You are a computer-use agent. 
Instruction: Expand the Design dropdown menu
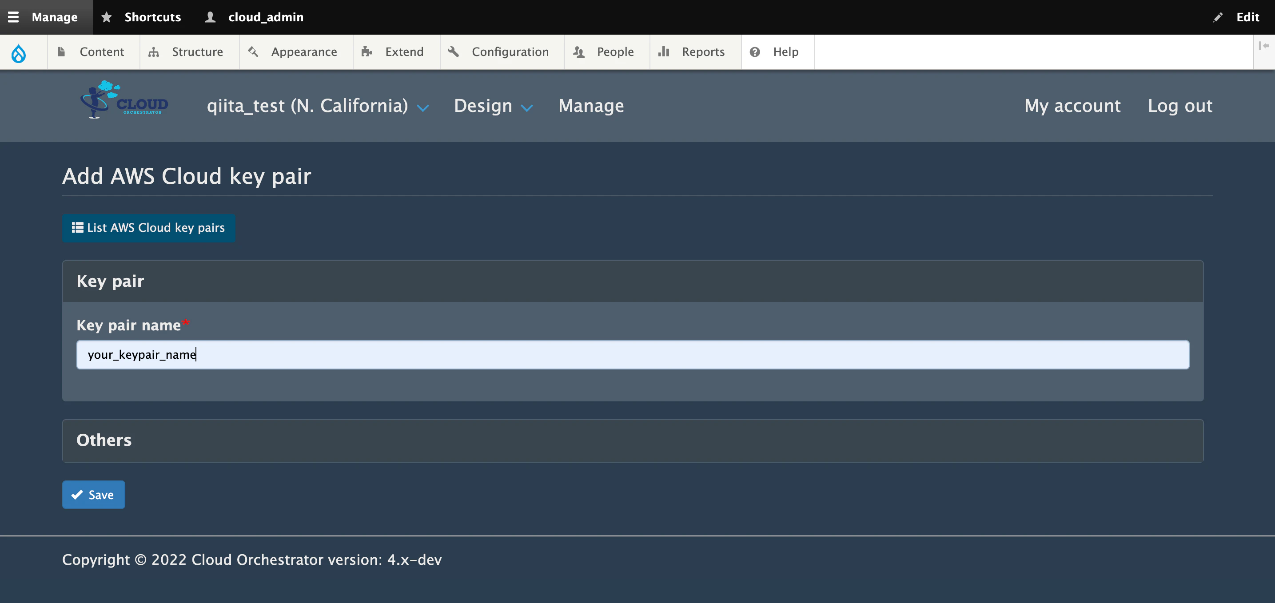[x=493, y=106]
